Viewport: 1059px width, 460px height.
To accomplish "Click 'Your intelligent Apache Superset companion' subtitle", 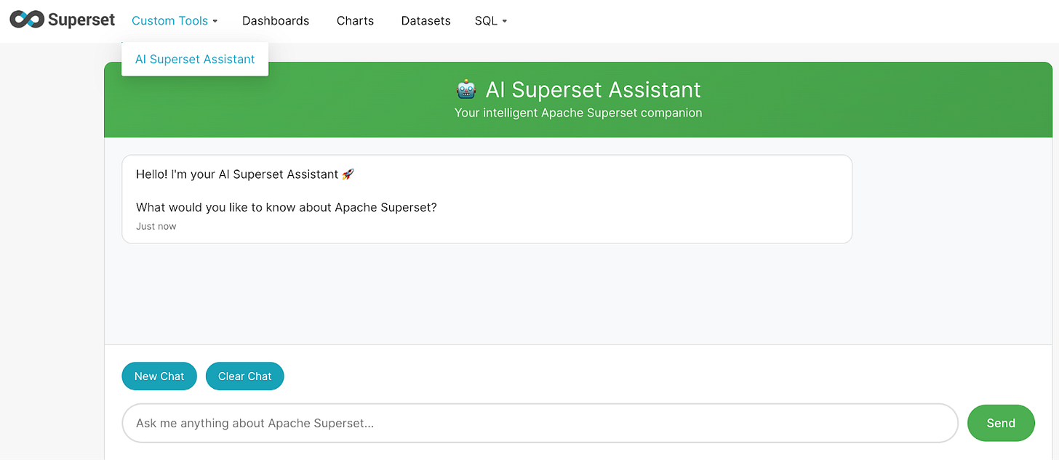I will coord(578,113).
